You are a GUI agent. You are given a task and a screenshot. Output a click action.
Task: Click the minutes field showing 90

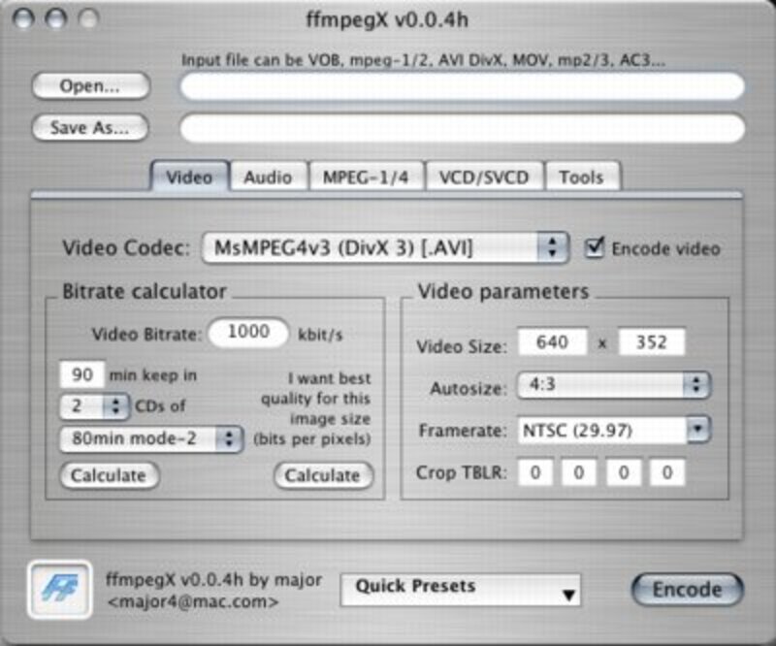click(82, 374)
